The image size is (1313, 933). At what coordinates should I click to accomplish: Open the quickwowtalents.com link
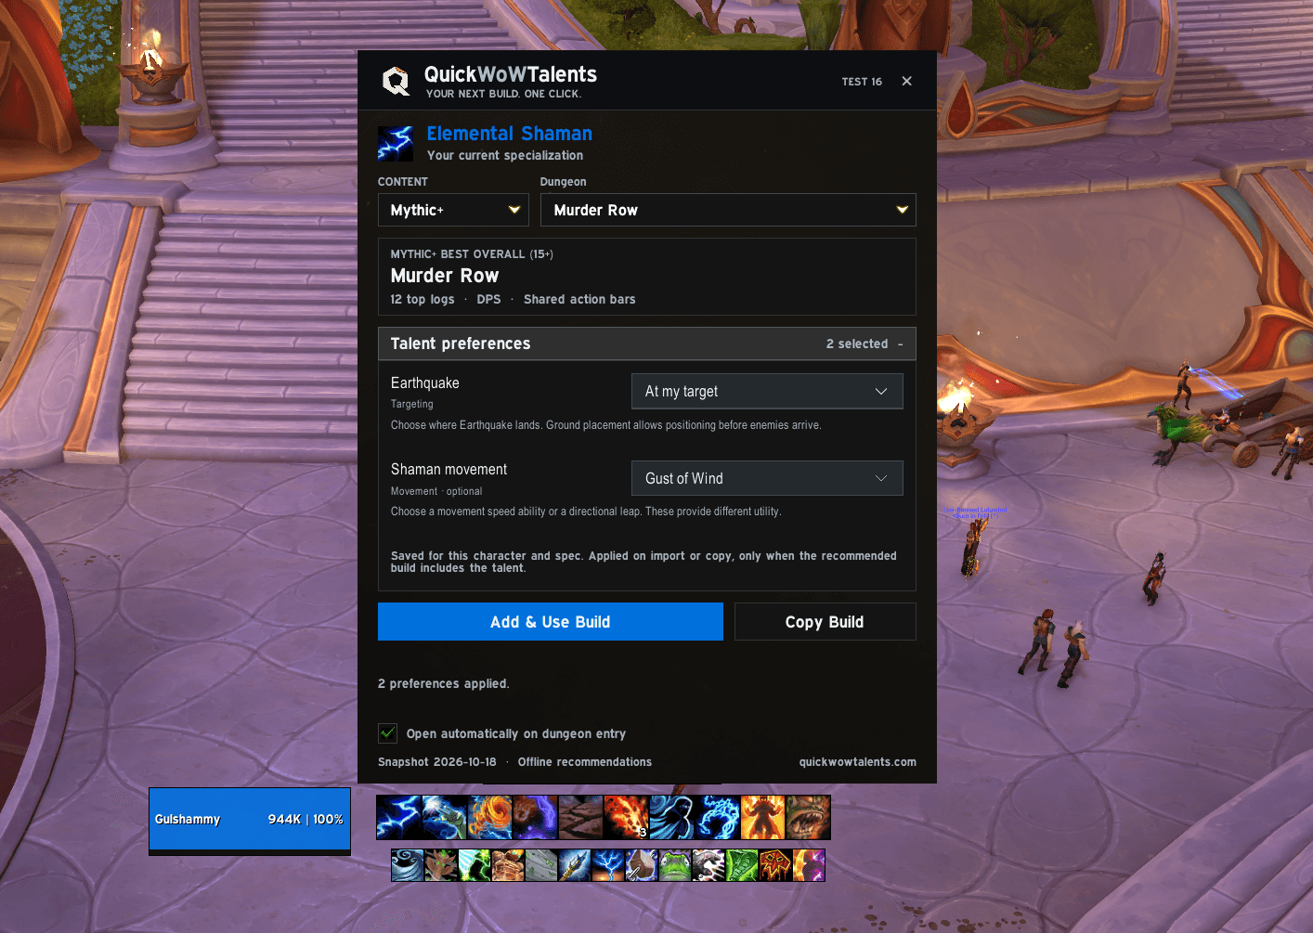tap(858, 762)
